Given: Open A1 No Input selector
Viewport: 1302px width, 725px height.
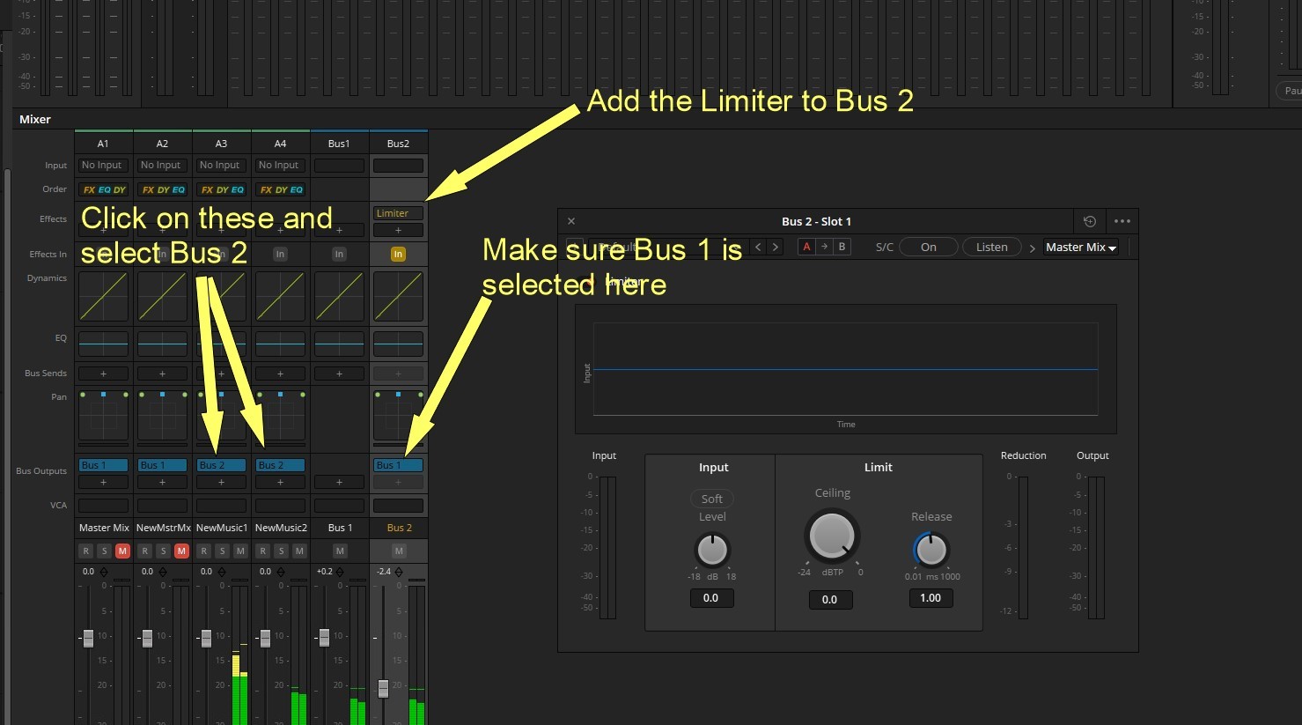Looking at the screenshot, I should point(103,165).
